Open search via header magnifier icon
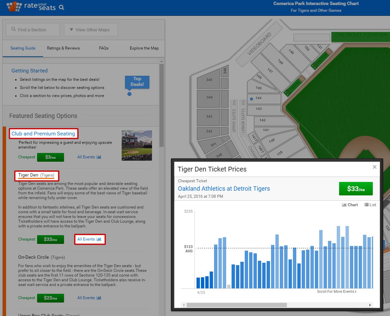Screen dimensions: 390x316 pyautogui.click(x=61, y=7)
